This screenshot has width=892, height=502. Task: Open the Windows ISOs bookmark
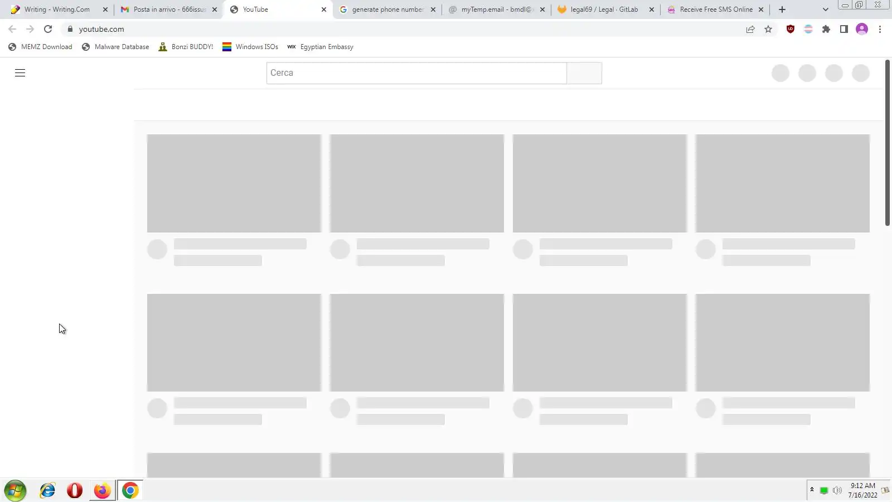pos(250,47)
